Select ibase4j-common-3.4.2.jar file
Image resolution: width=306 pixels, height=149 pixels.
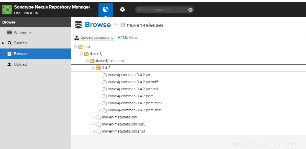point(129,75)
